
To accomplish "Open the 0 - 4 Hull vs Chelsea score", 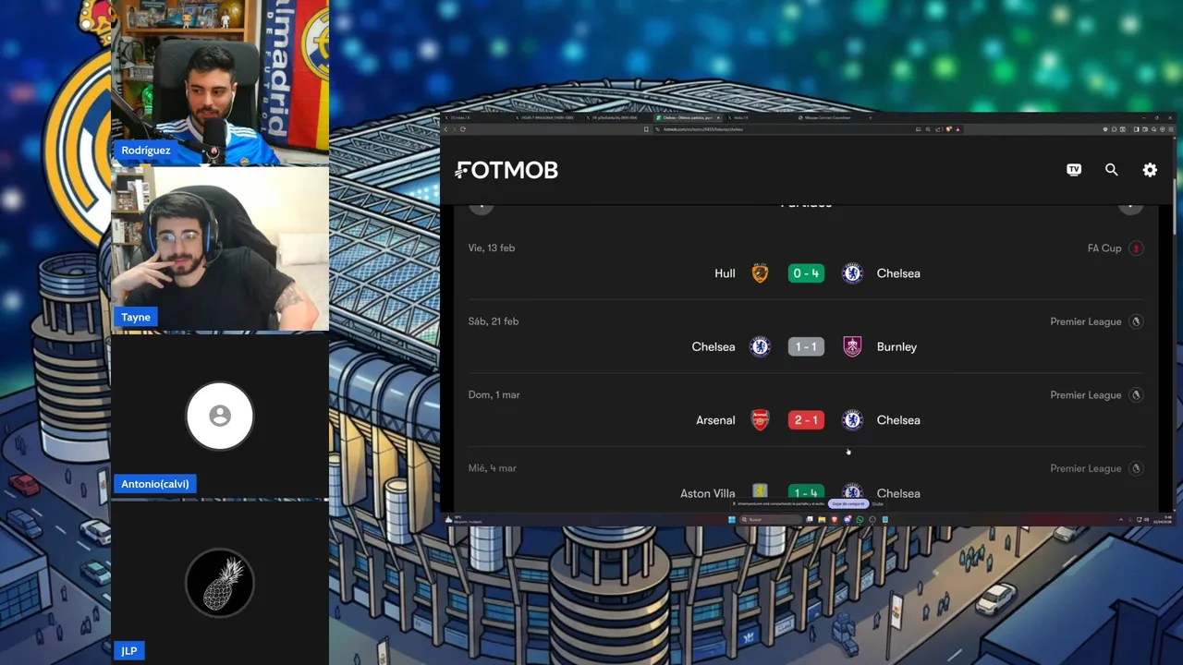I will pyautogui.click(x=806, y=273).
